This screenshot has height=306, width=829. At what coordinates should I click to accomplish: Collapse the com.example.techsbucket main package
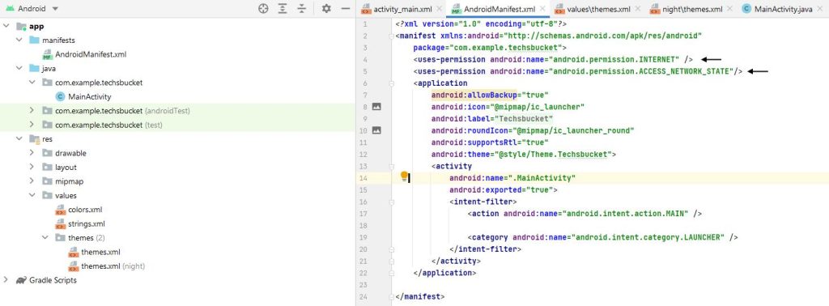point(32,83)
